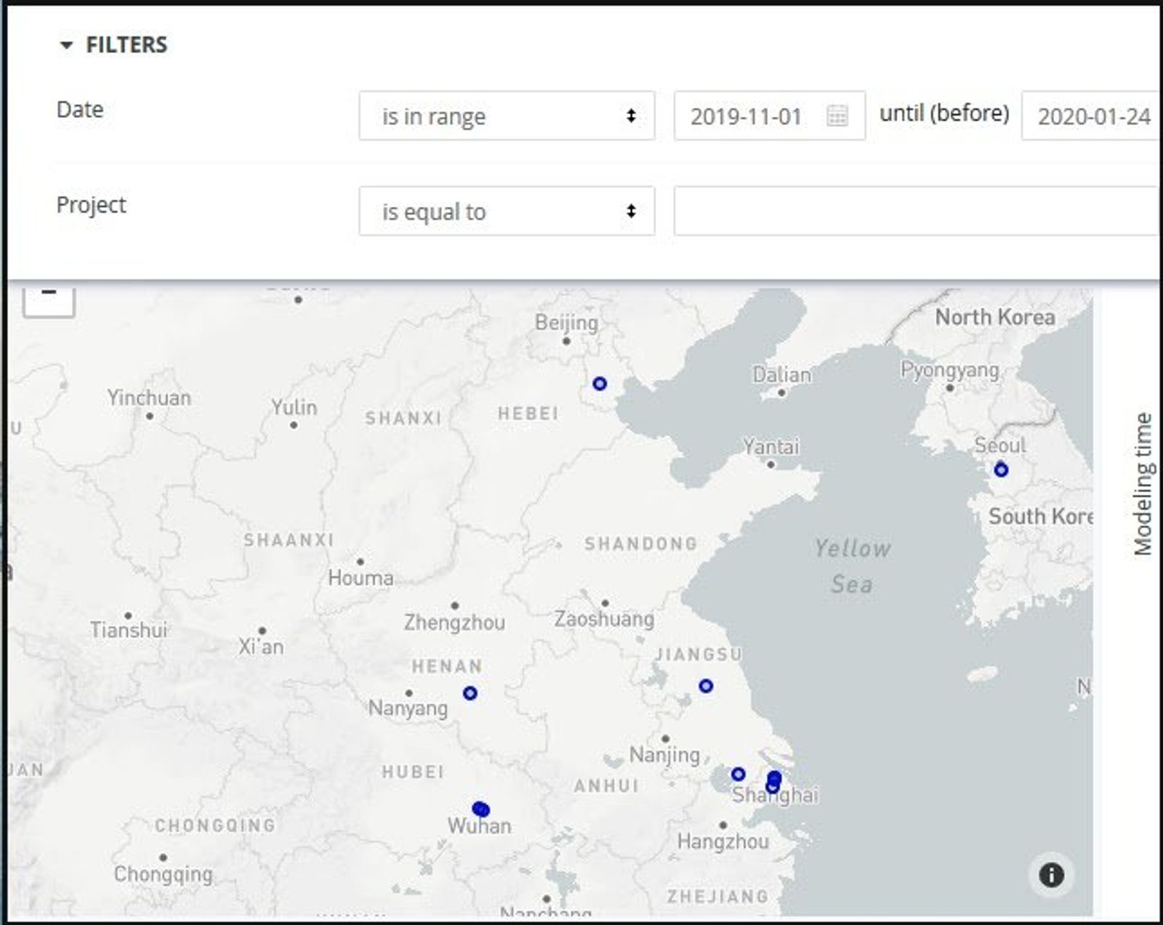1163x925 pixels.
Task: Click the calendar icon in start date field
Action: (x=837, y=116)
